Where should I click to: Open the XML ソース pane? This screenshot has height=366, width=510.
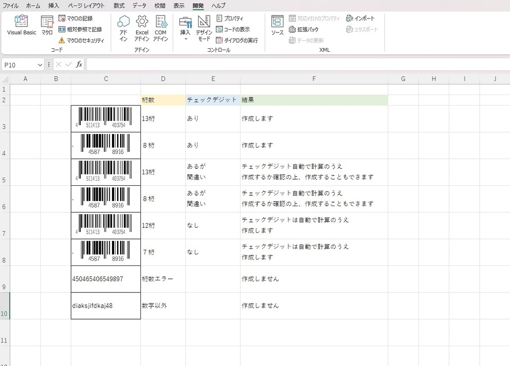(x=277, y=25)
